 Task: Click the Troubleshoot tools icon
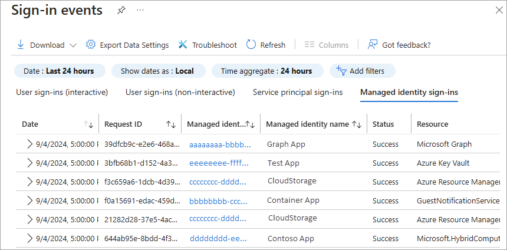click(183, 45)
